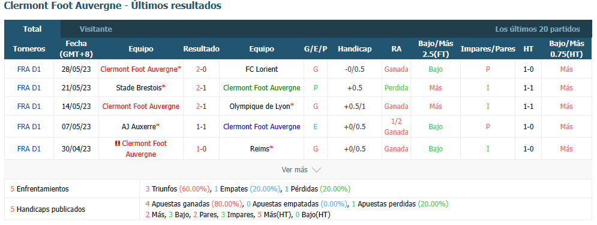This screenshot has height=225, width=597.
Task: Click the 2-0 result against FC Lorient
Action: tap(202, 69)
